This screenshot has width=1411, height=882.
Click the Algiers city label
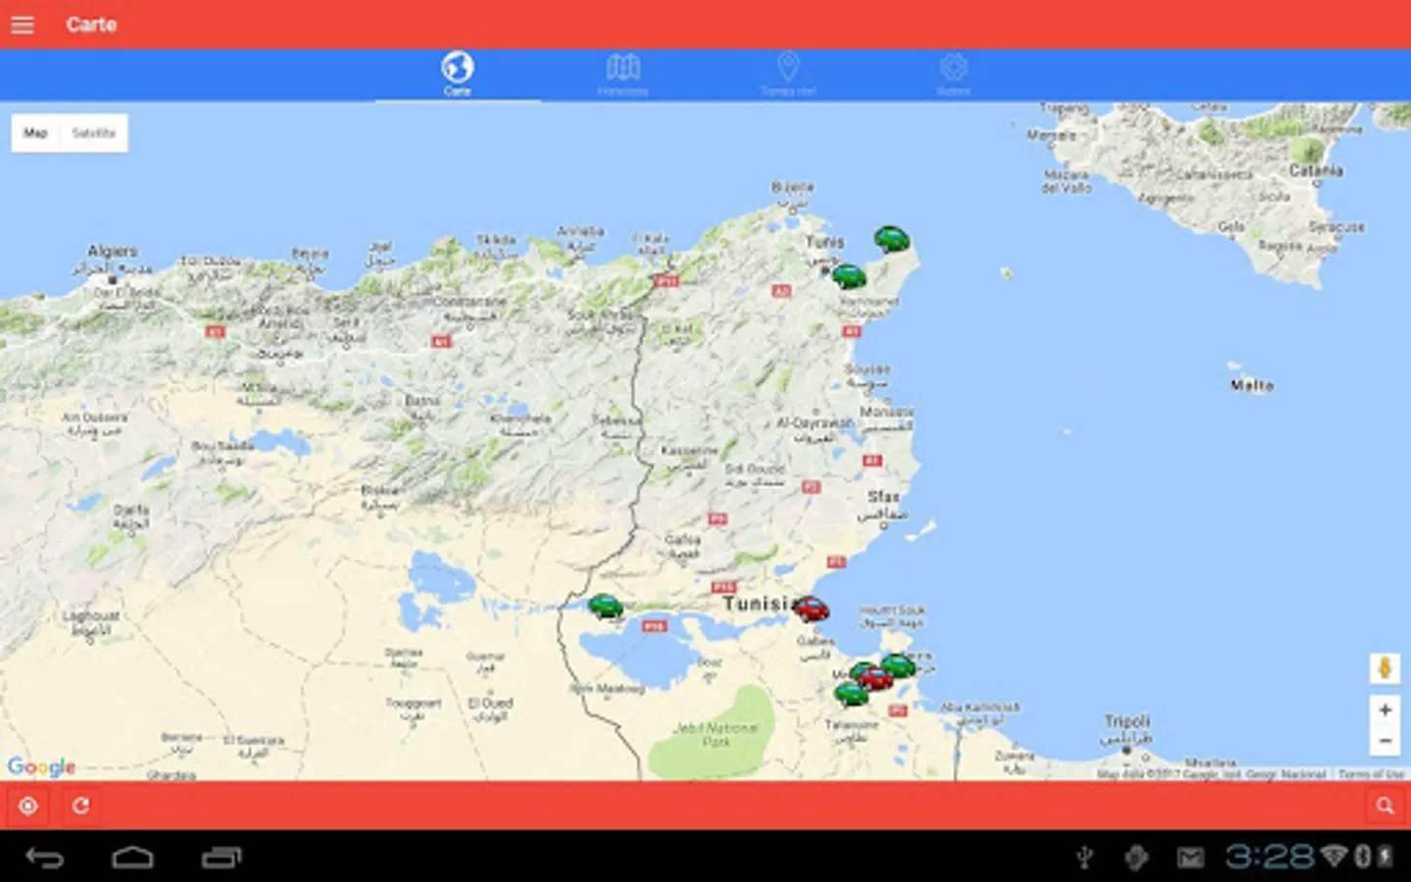coord(113,252)
